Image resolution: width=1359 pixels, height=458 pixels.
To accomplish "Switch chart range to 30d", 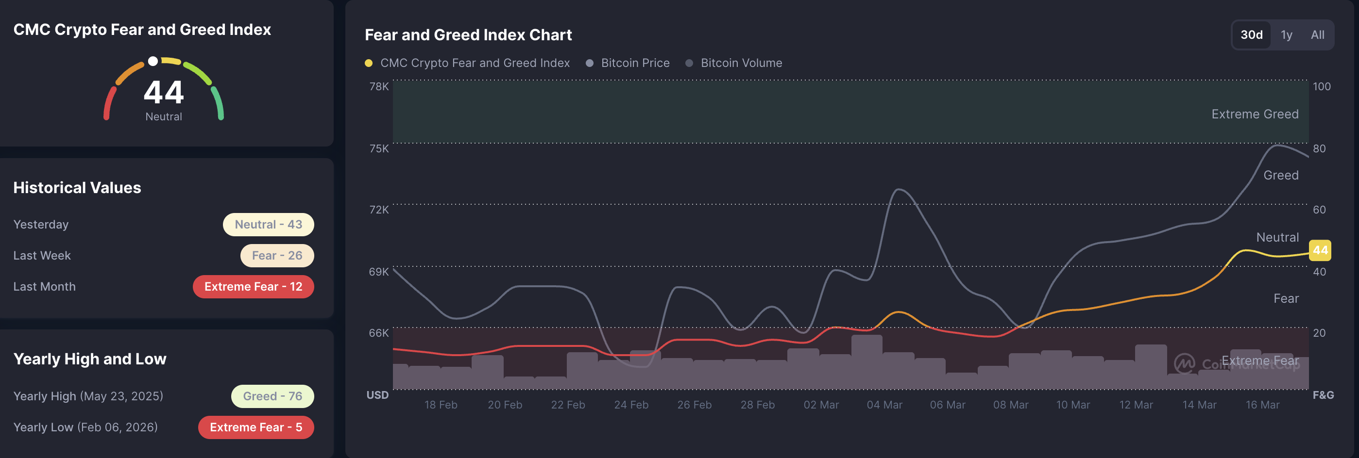I will [x=1251, y=35].
